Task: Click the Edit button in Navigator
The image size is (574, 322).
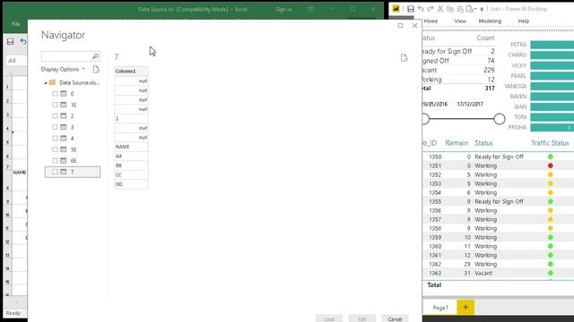Action: pyautogui.click(x=361, y=318)
